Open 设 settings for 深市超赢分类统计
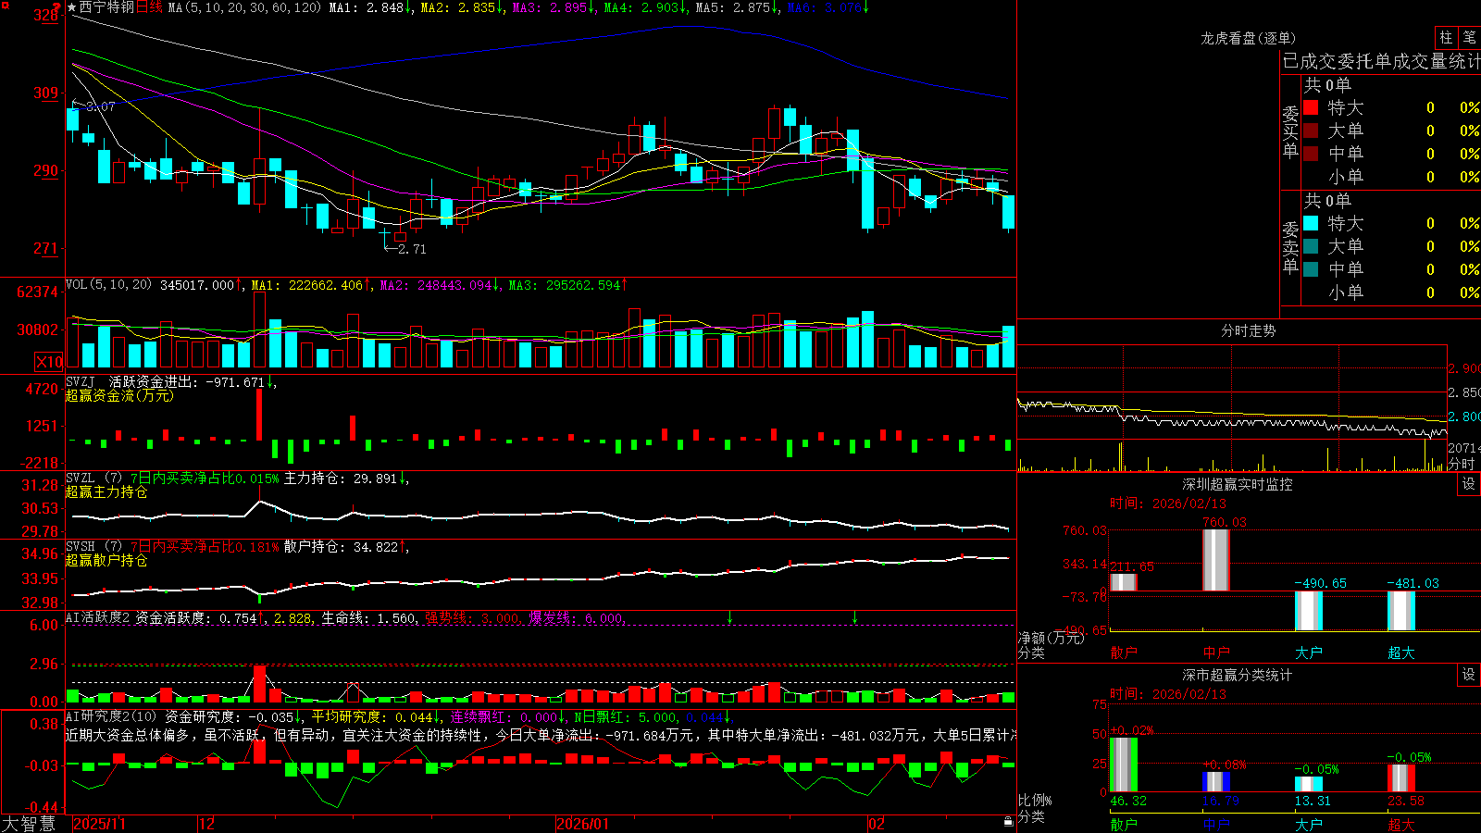Image resolution: width=1481 pixels, height=833 pixels. 1469,675
